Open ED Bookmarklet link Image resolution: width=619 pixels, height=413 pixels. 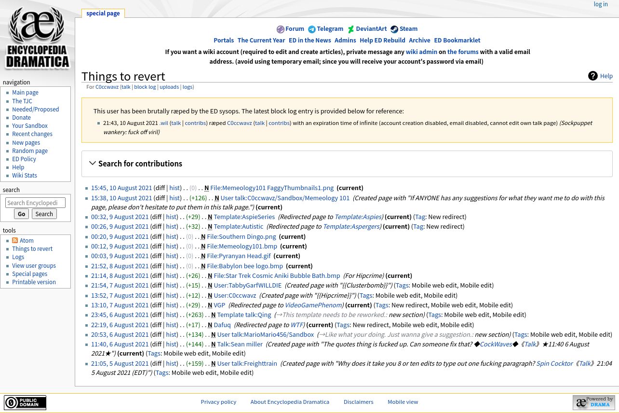pos(457,40)
